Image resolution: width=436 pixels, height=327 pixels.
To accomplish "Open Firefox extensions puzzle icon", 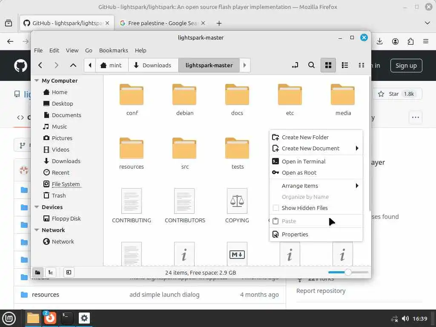I will point(410,41).
